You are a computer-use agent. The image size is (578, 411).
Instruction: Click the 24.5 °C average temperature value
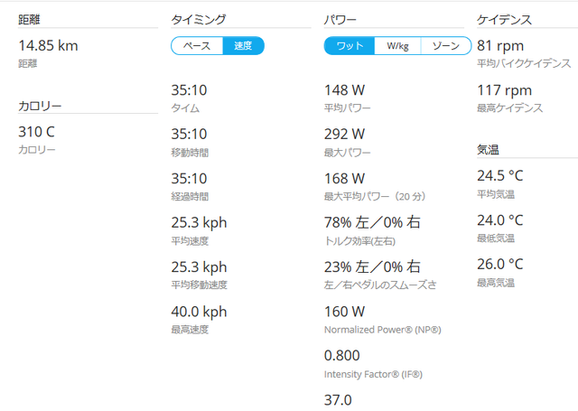tap(499, 175)
